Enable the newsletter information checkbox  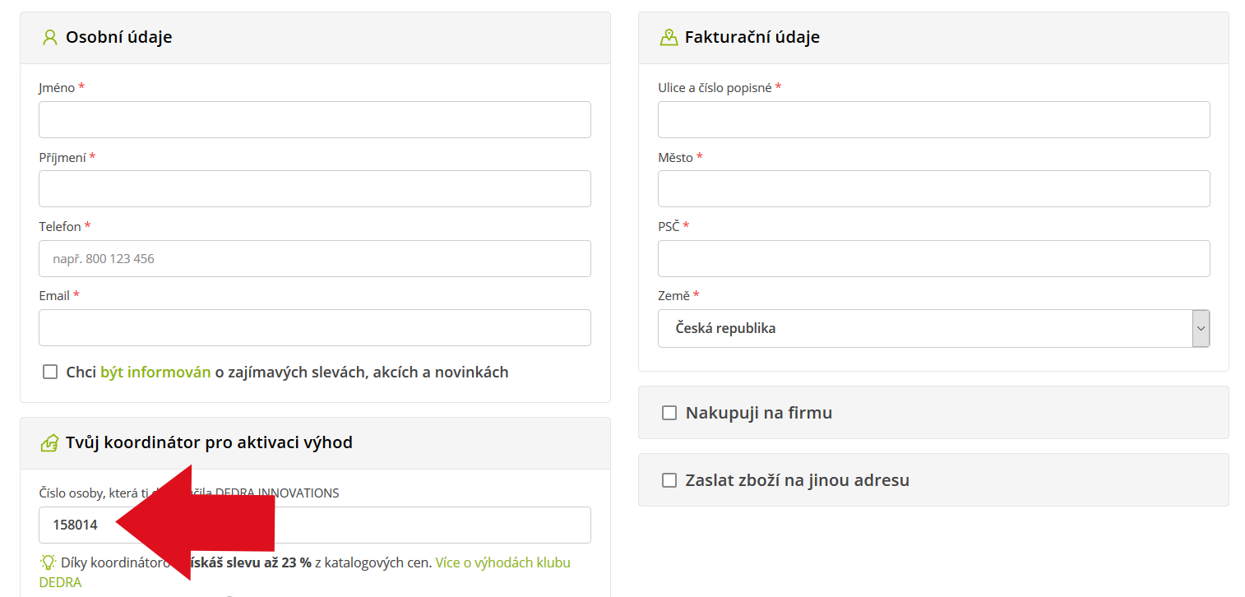point(50,373)
